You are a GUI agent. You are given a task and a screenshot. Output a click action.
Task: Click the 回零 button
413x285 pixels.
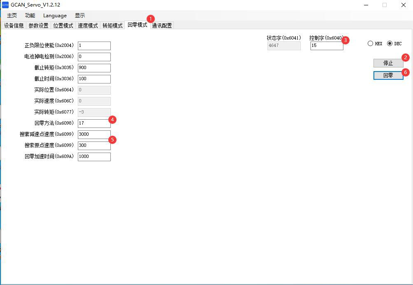[x=388, y=76]
